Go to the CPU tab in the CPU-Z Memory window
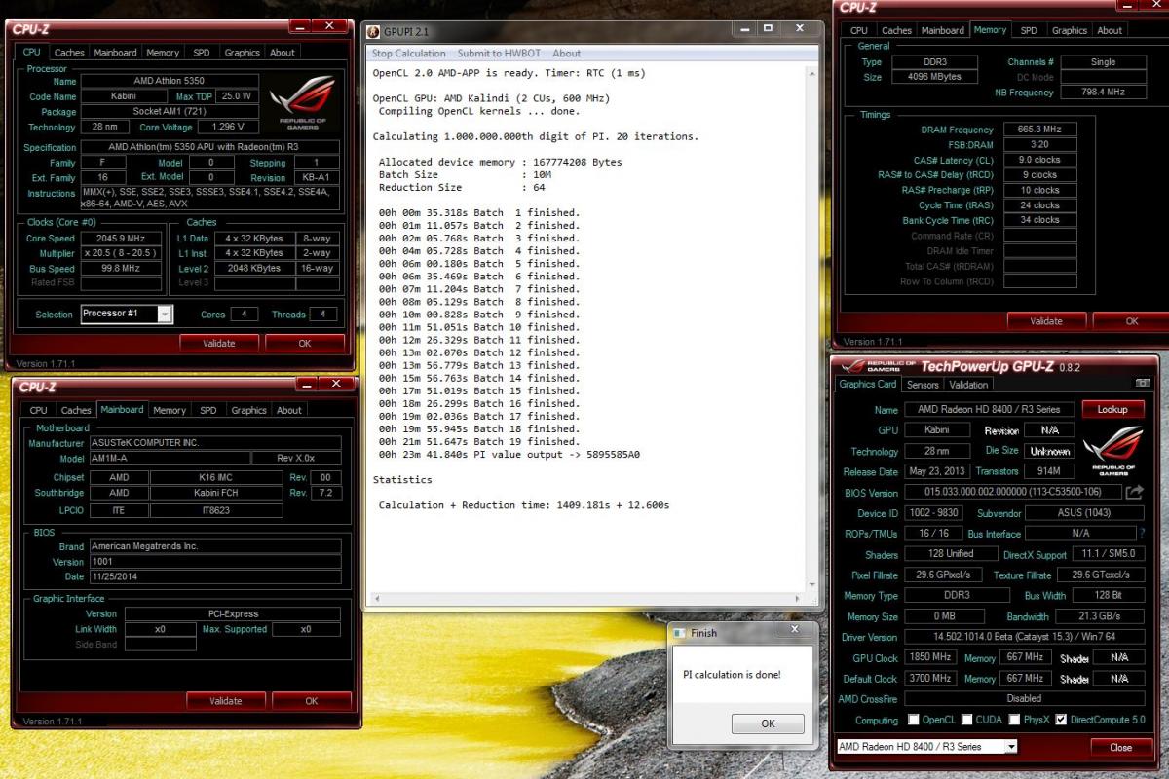 pos(858,30)
